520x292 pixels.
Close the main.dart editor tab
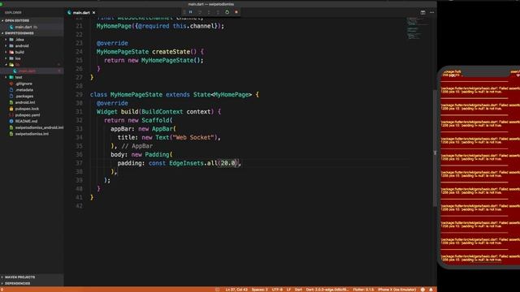94,13
